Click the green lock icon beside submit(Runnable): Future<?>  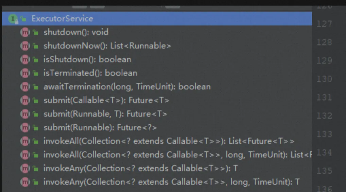click(35, 128)
